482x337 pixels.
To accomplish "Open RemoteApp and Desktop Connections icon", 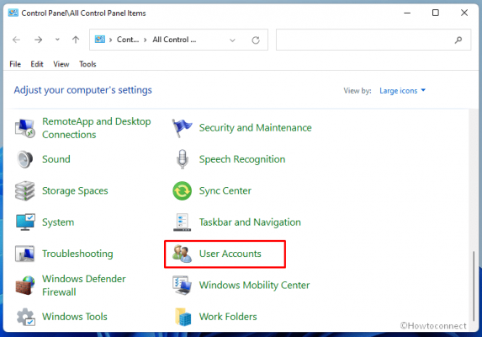I will pos(25,128).
